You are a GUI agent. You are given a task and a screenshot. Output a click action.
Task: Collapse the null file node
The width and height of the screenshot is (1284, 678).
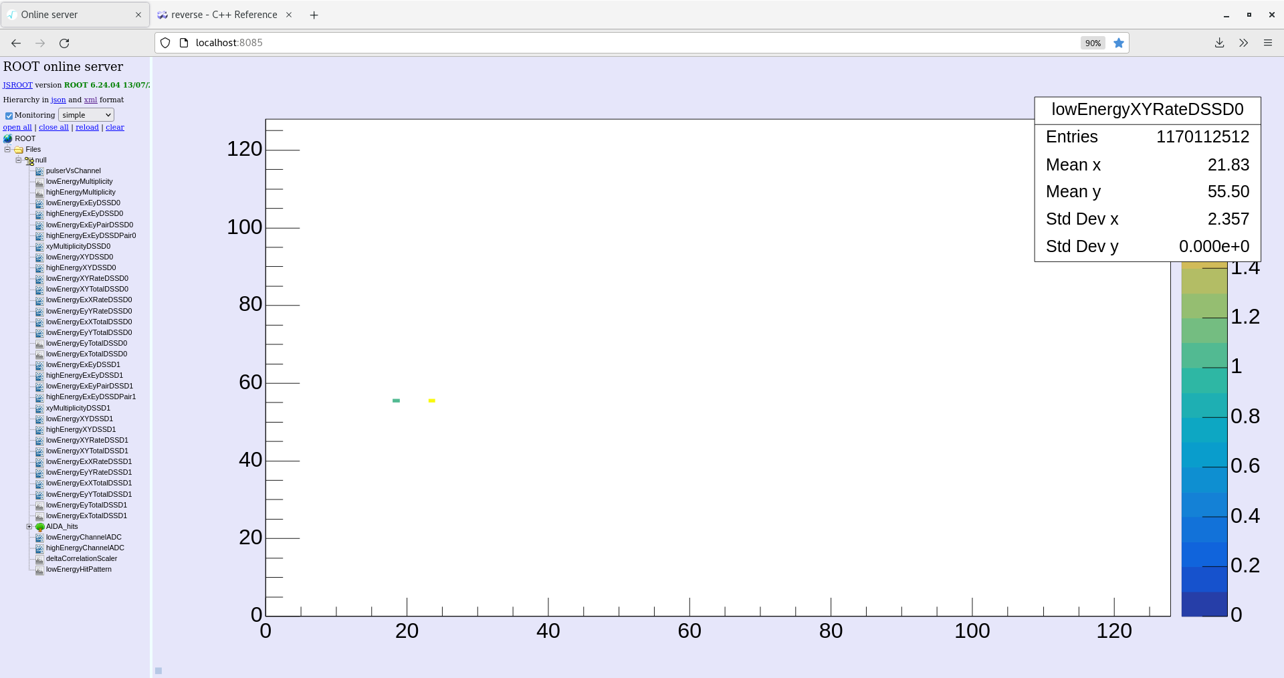pos(18,160)
